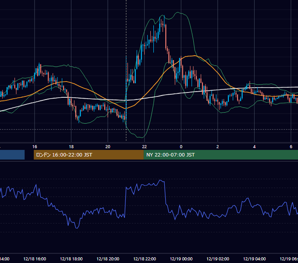Click the dotted vertical crosshair marker near 21:00
This screenshot has width=298, height=263.
(x=126, y=70)
